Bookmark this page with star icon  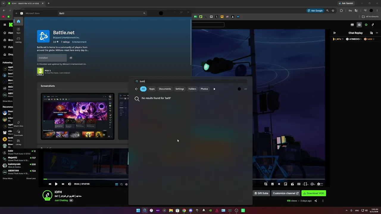333,11
